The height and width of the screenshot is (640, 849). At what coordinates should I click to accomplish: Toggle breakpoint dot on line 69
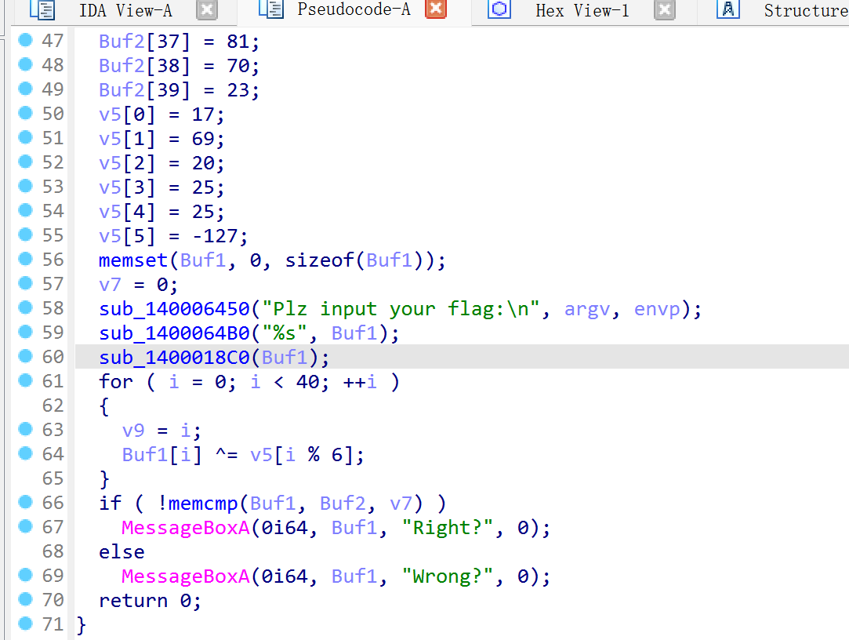tap(25, 575)
